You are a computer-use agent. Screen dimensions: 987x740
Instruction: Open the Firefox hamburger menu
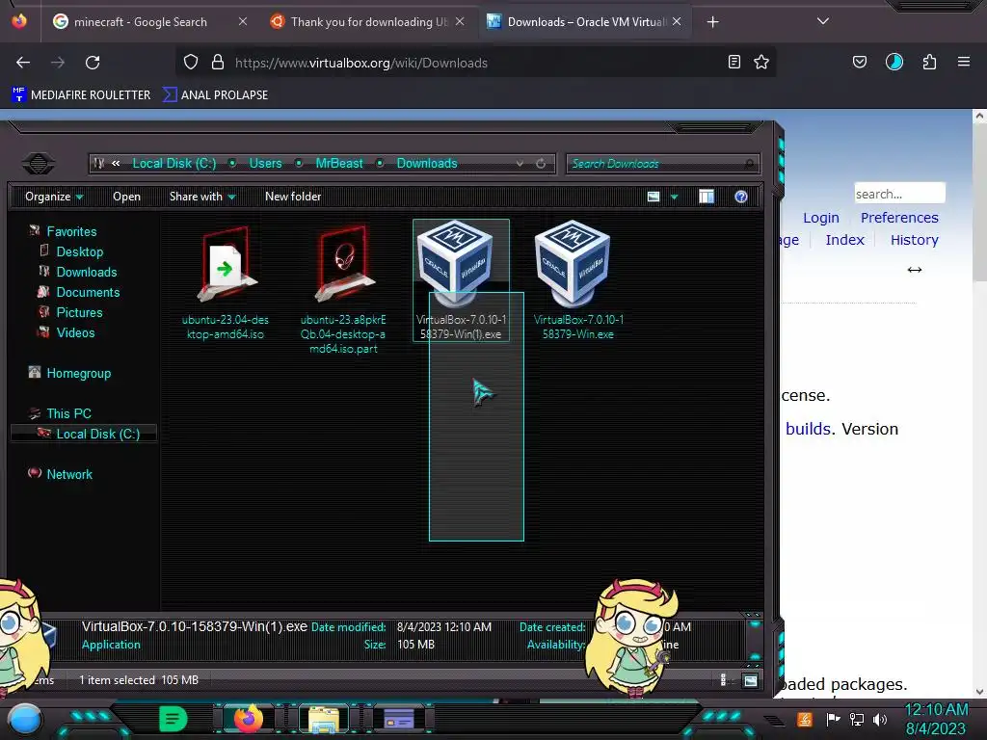tap(964, 62)
